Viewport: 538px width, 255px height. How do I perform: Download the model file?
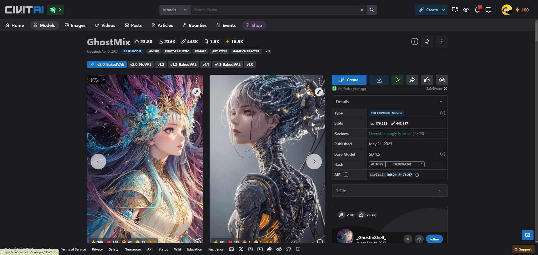pyautogui.click(x=379, y=80)
